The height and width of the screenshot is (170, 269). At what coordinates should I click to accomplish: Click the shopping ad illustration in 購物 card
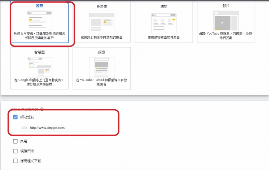pos(164,23)
